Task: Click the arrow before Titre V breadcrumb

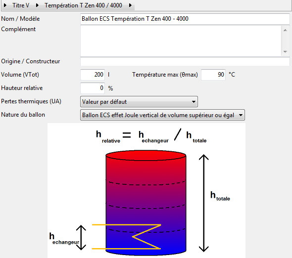Action: (x=5, y=5)
